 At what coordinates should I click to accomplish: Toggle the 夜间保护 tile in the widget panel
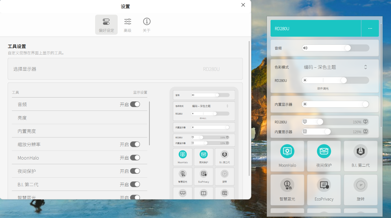324,156
